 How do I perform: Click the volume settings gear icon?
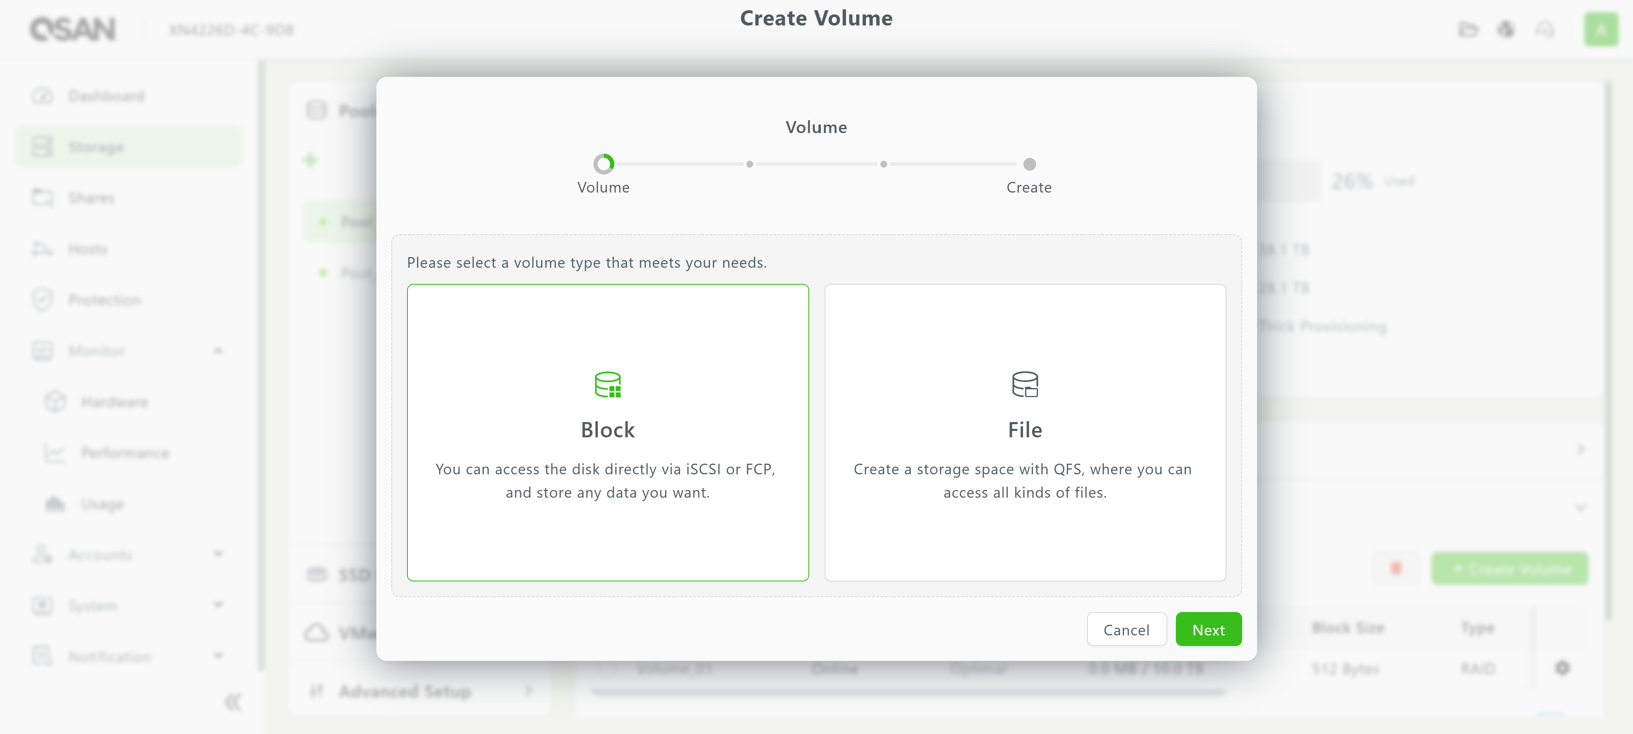(x=1563, y=668)
